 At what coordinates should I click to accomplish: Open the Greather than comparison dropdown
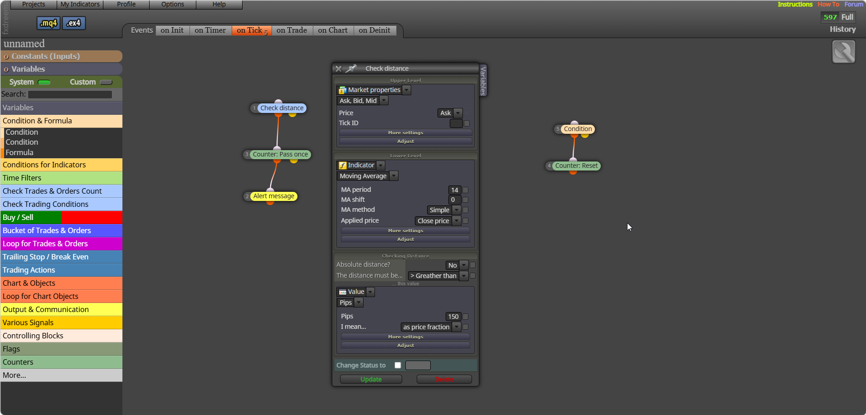coord(464,276)
